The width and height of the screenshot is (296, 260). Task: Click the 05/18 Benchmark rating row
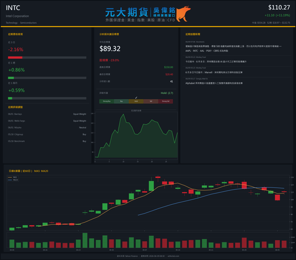[x=47, y=141]
